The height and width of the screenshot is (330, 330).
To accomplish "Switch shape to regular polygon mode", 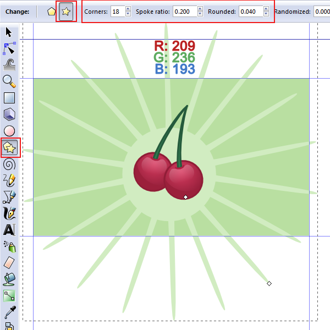I will (x=51, y=12).
